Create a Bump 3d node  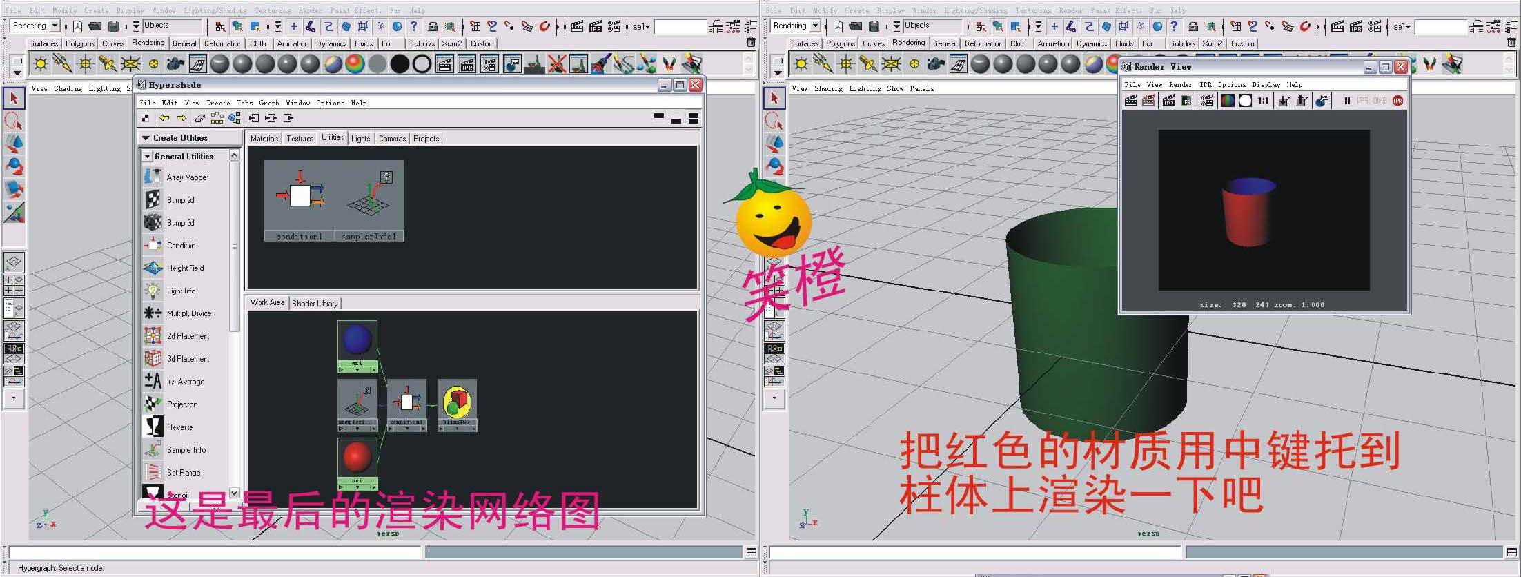[x=169, y=223]
